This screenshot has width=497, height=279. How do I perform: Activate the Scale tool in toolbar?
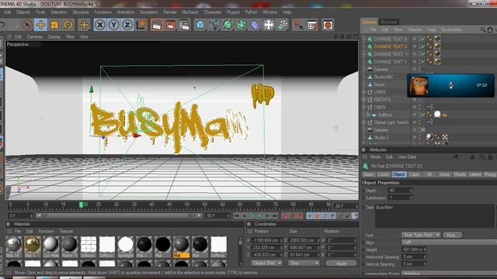(54, 25)
